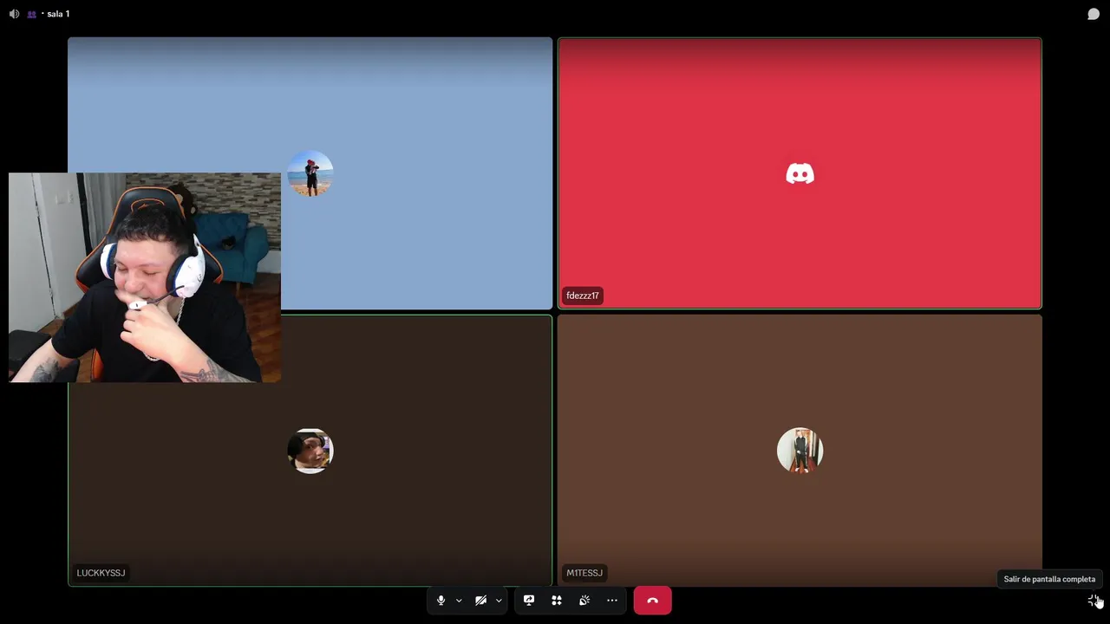Click the LUCKKYSSJ avatar
1110x624 pixels.
coord(310,451)
